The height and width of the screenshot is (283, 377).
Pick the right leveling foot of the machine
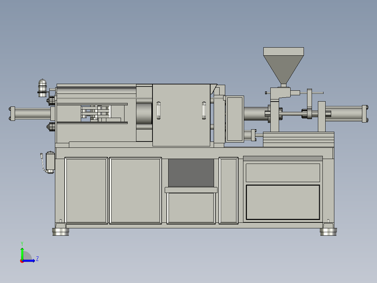[328, 232]
